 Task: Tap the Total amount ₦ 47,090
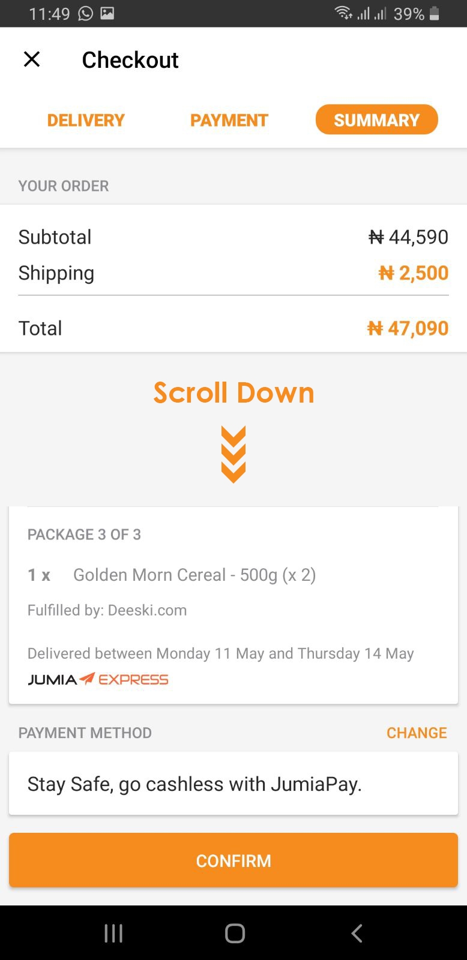[408, 328]
